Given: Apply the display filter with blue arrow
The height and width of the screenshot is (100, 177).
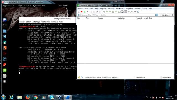Looking at the screenshot, I should (157, 15).
